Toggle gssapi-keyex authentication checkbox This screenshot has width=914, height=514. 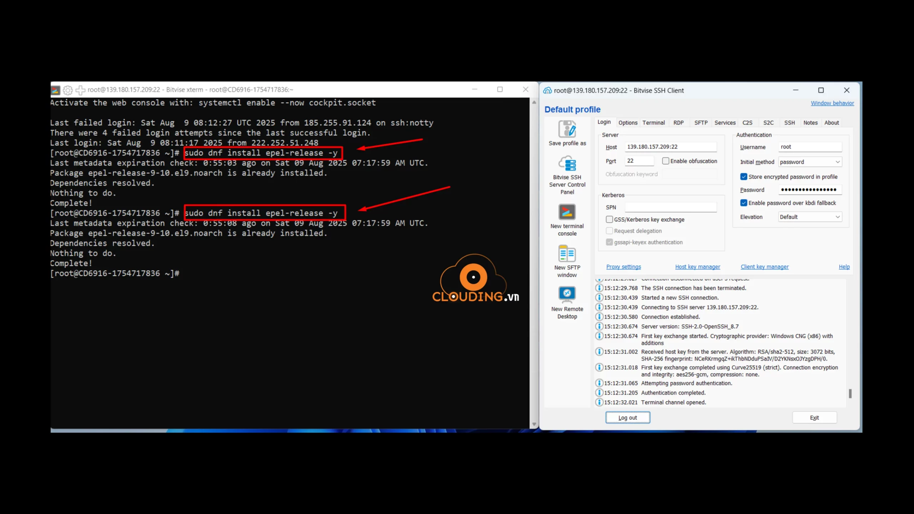(609, 242)
